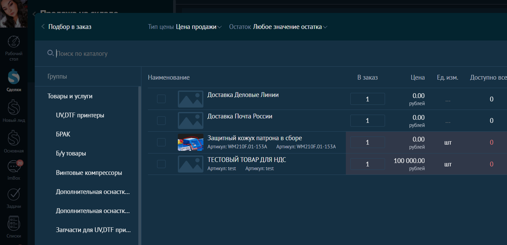Expand the Тип цены dropdown
Image resolution: width=507 pixels, height=245 pixels.
(198, 27)
